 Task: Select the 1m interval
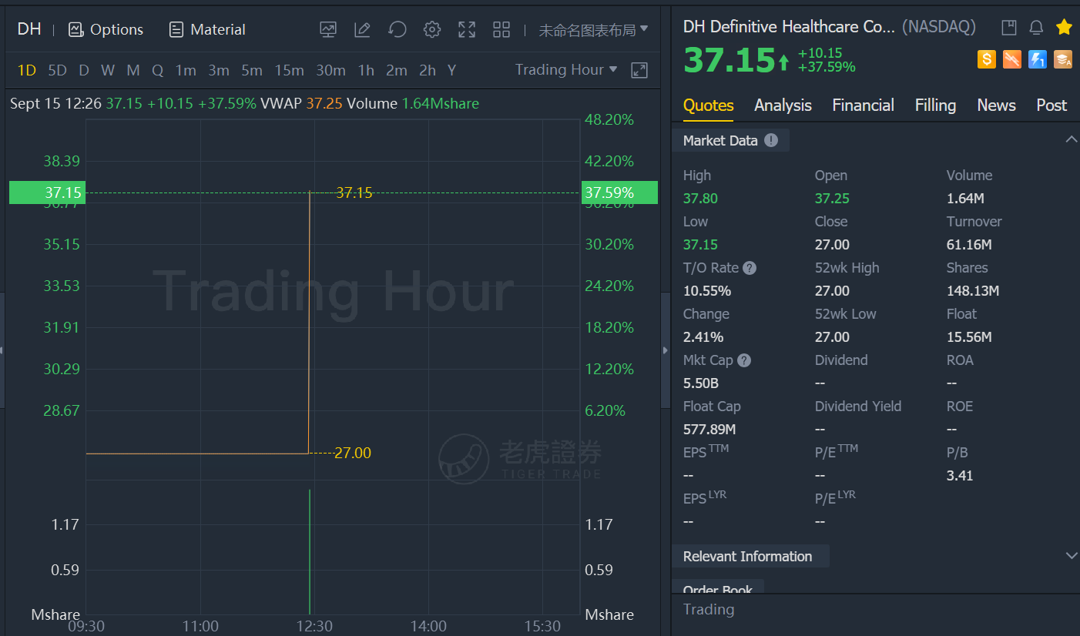(x=186, y=70)
